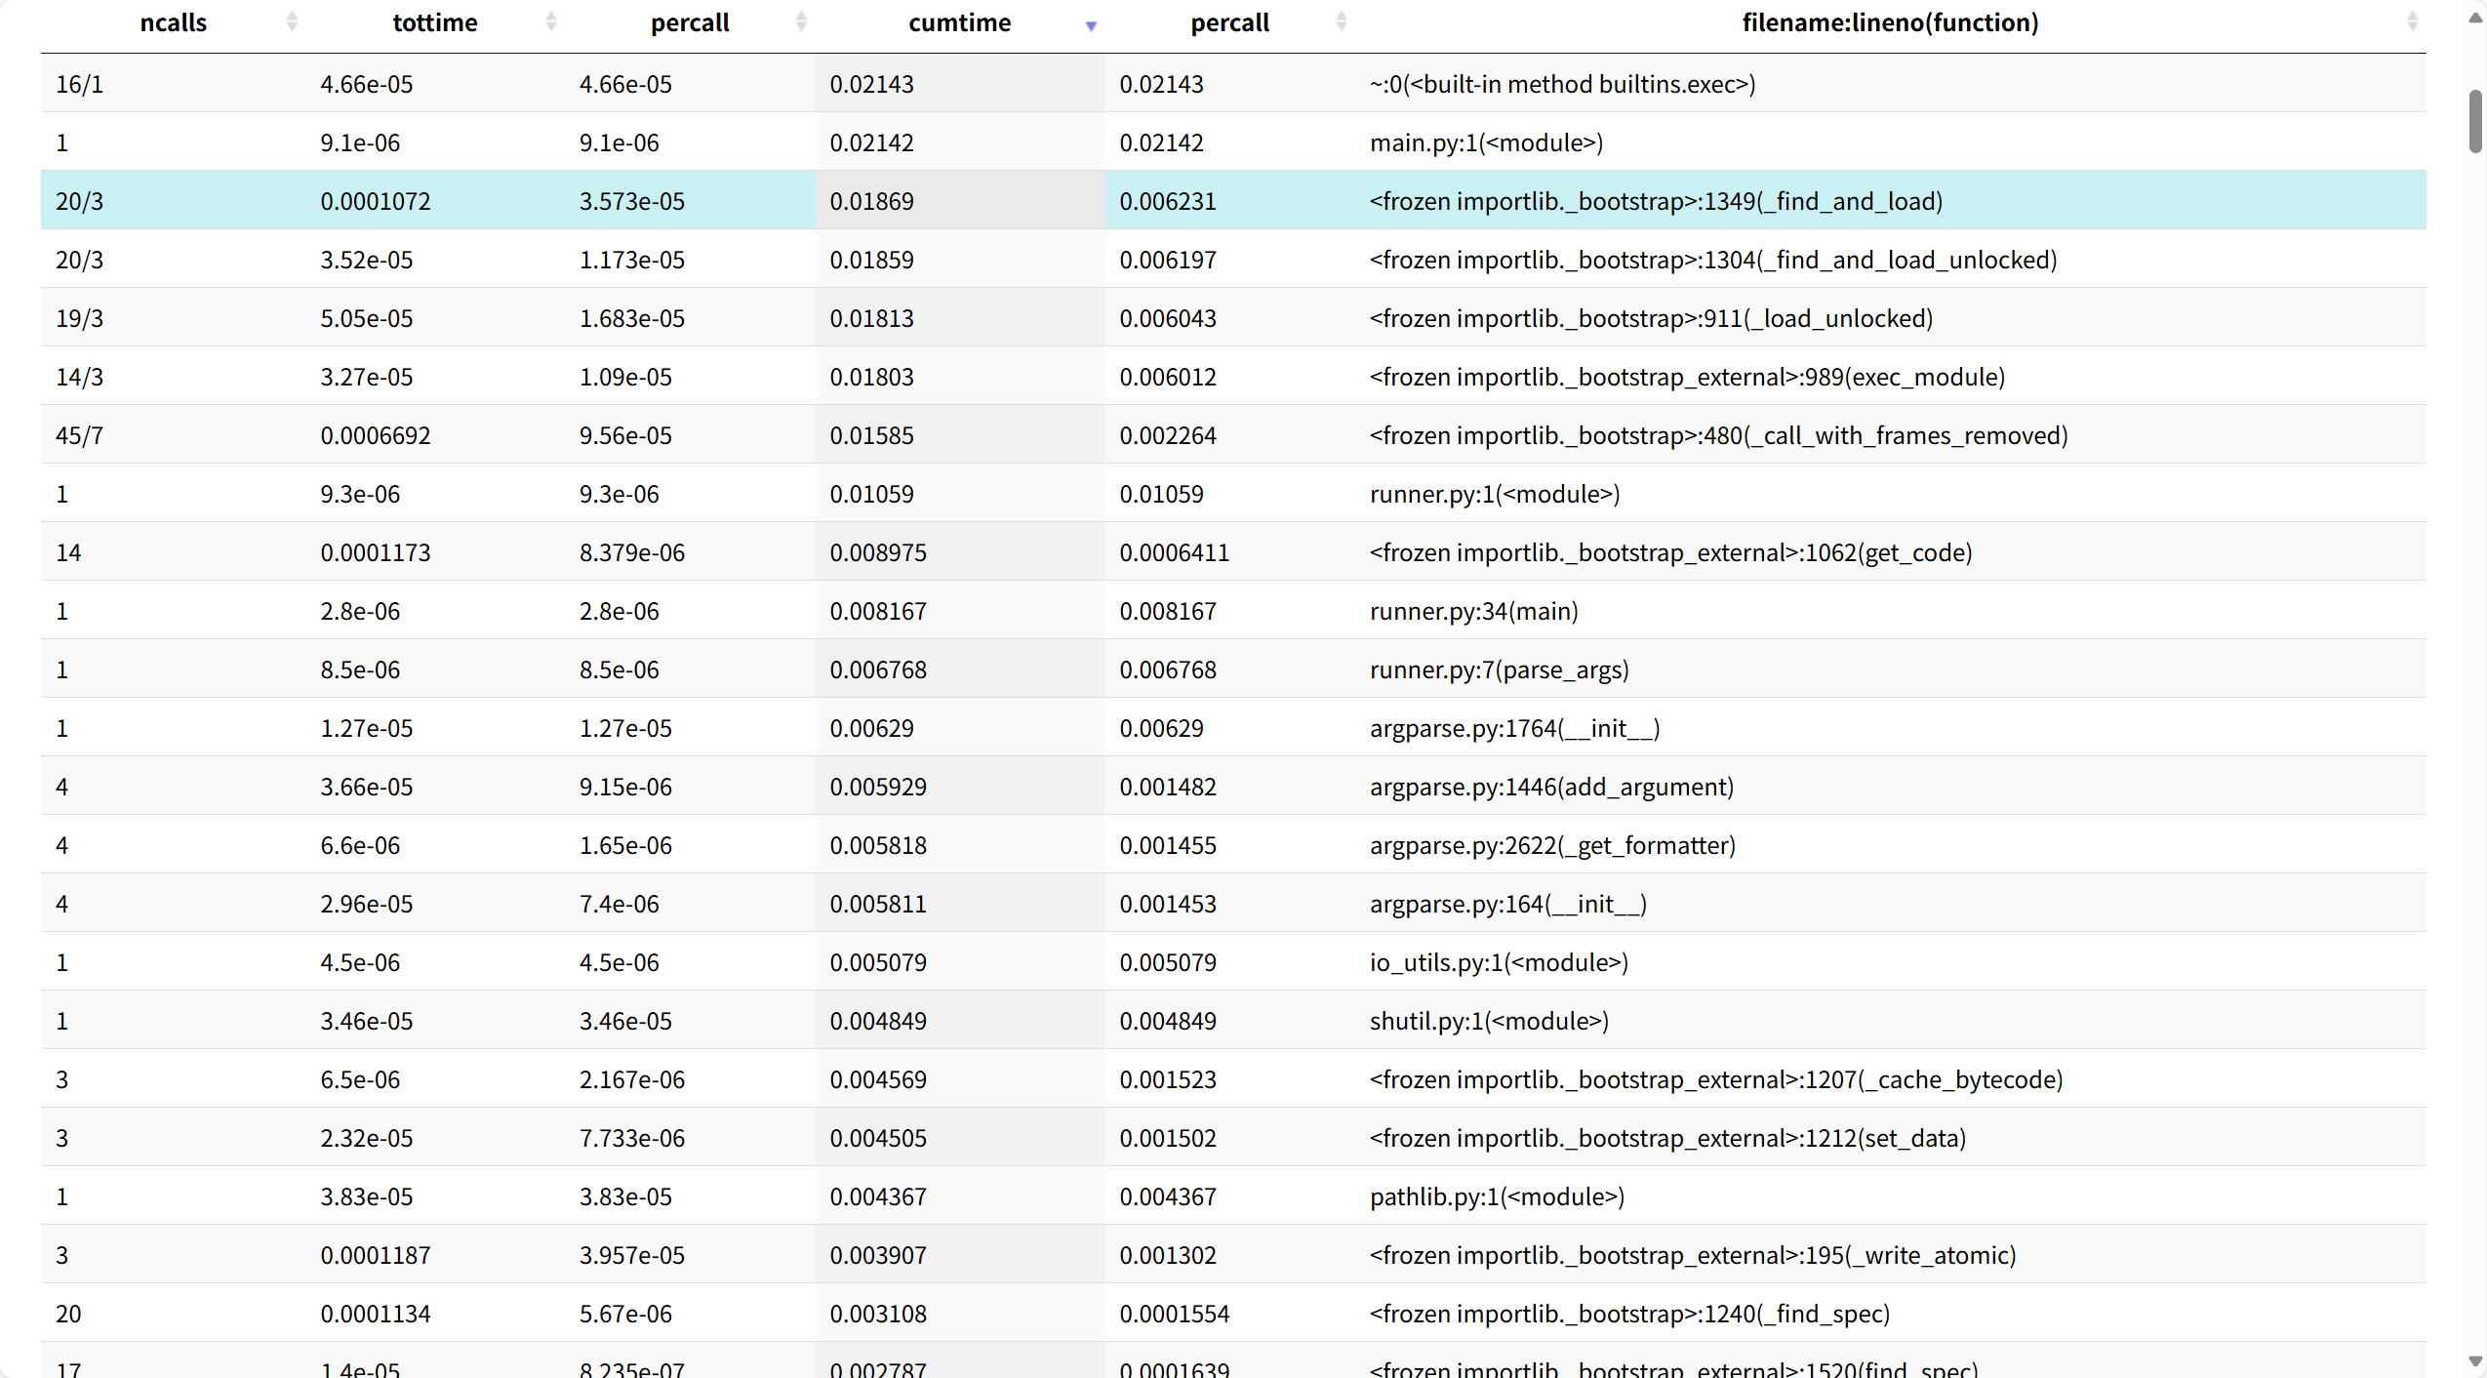Sort by the ncalls header
This screenshot has width=2487, height=1378.
click(173, 22)
